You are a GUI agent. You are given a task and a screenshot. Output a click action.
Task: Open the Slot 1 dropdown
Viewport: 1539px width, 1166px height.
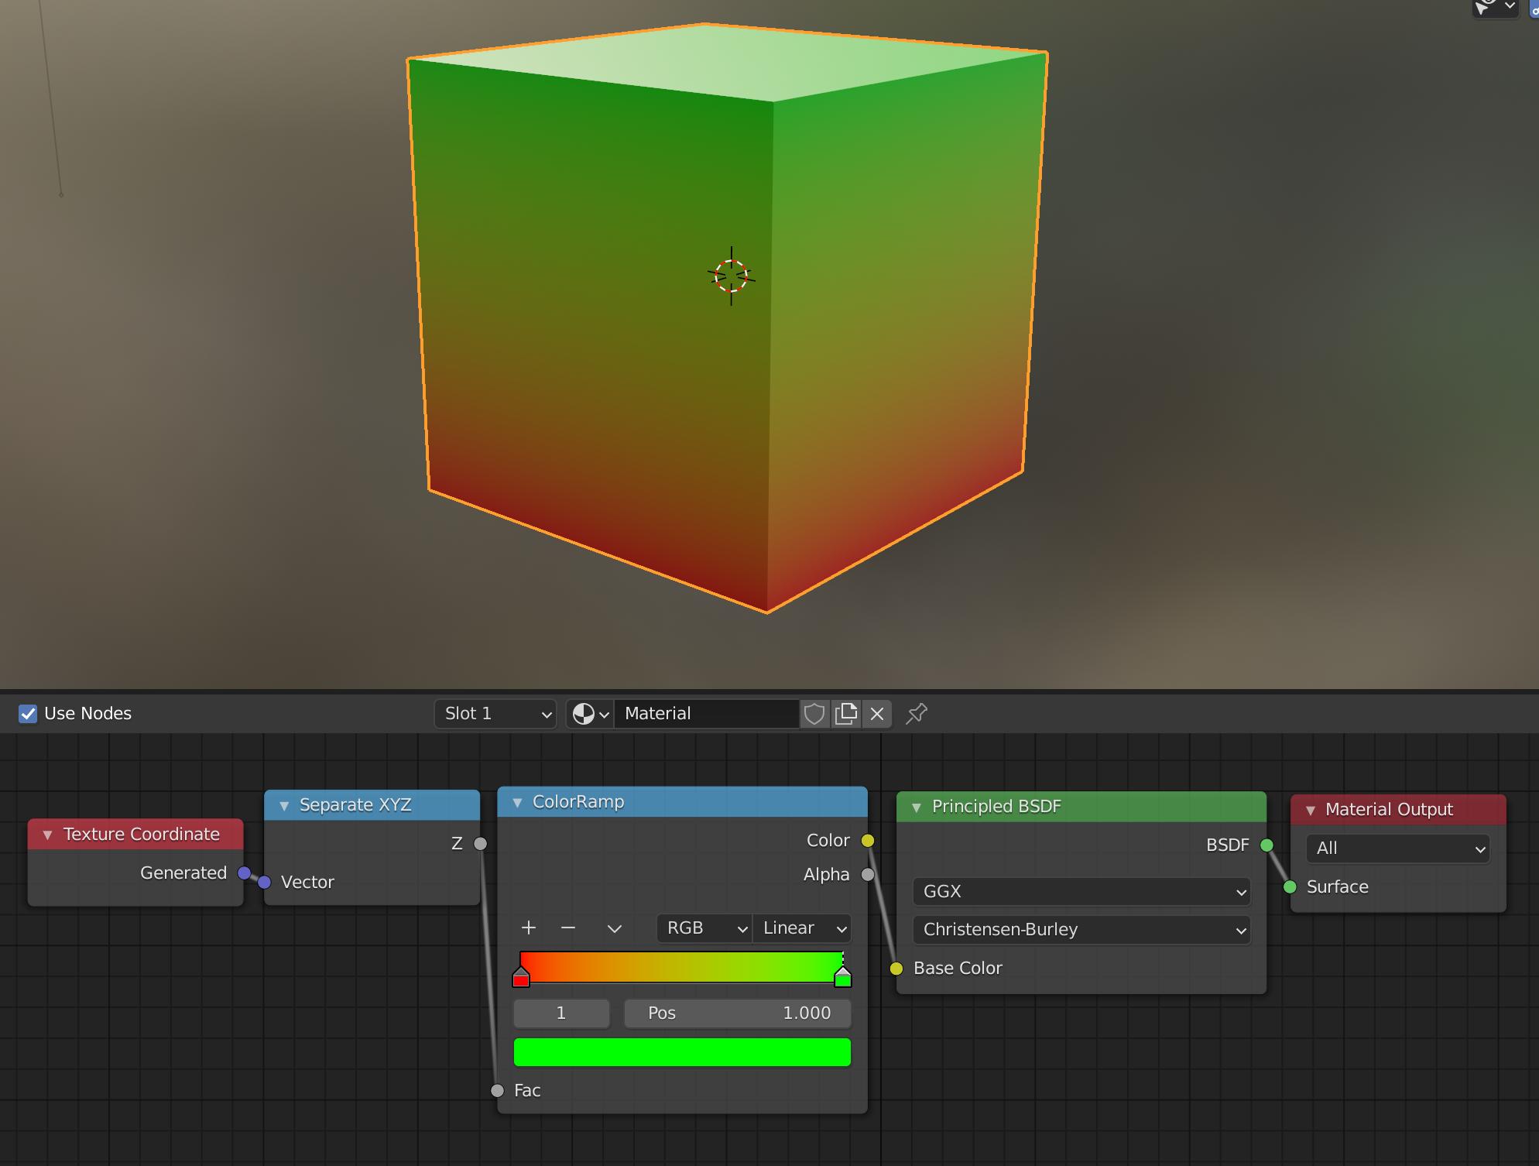pyautogui.click(x=495, y=713)
